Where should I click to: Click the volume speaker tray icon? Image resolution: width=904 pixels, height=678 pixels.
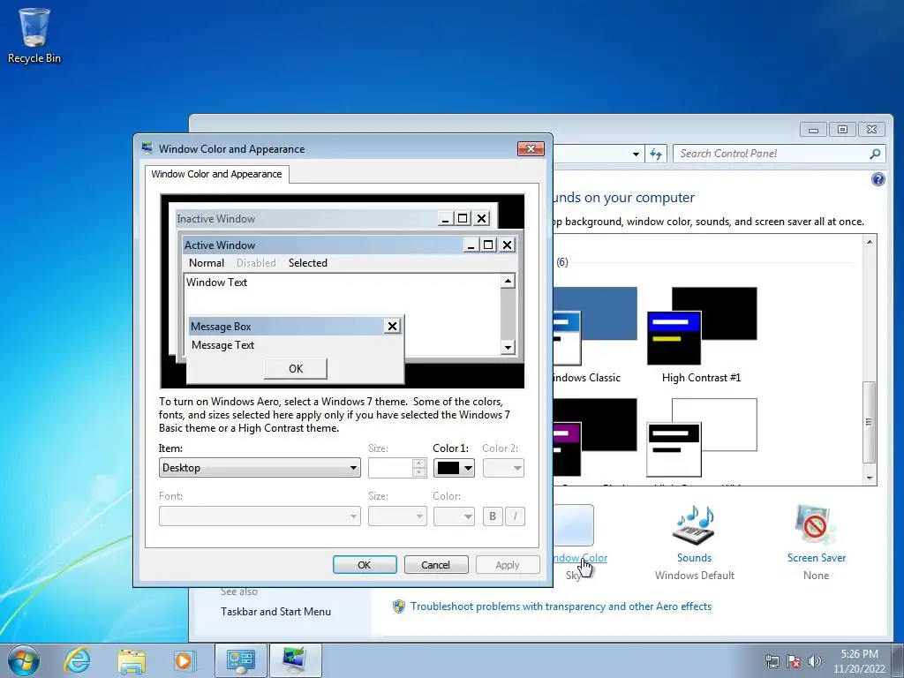[x=814, y=661]
